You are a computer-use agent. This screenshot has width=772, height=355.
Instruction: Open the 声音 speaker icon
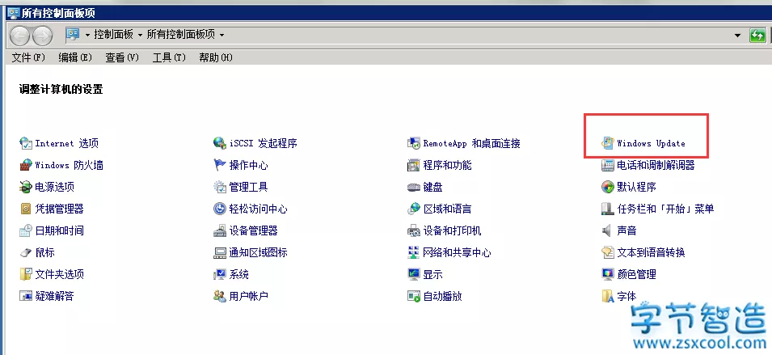pyautogui.click(x=608, y=230)
